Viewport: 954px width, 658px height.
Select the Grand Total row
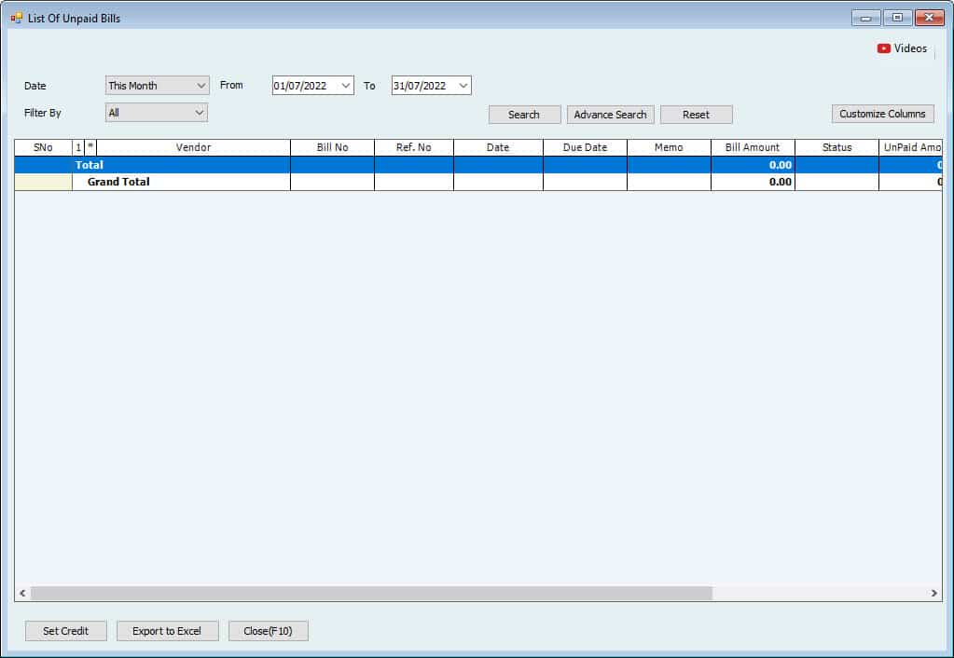pos(478,182)
